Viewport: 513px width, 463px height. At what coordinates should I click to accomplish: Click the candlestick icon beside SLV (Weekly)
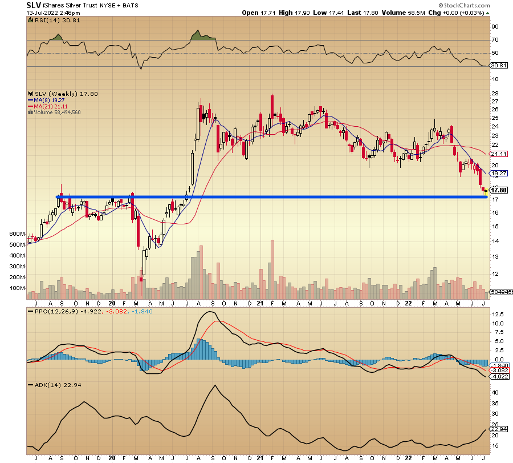tap(31, 94)
